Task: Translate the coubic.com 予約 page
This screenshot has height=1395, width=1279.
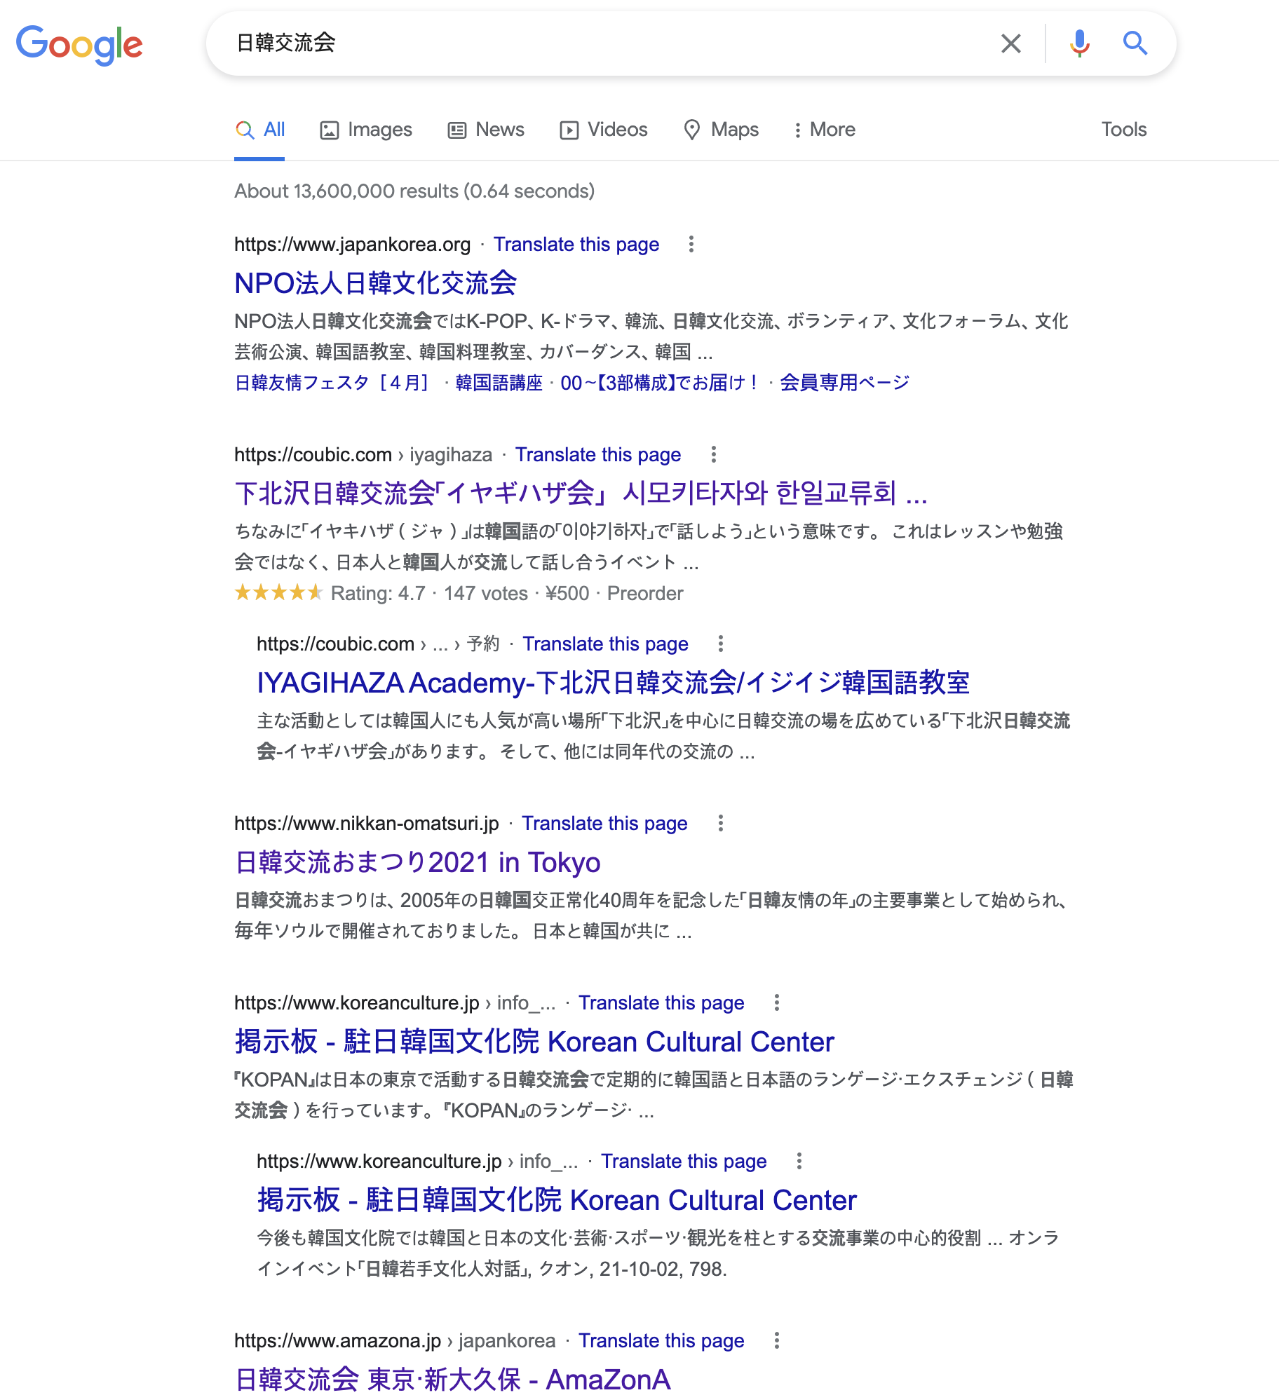Action: coord(605,644)
